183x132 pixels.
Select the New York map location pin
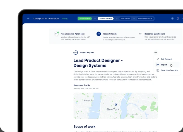[116, 104]
